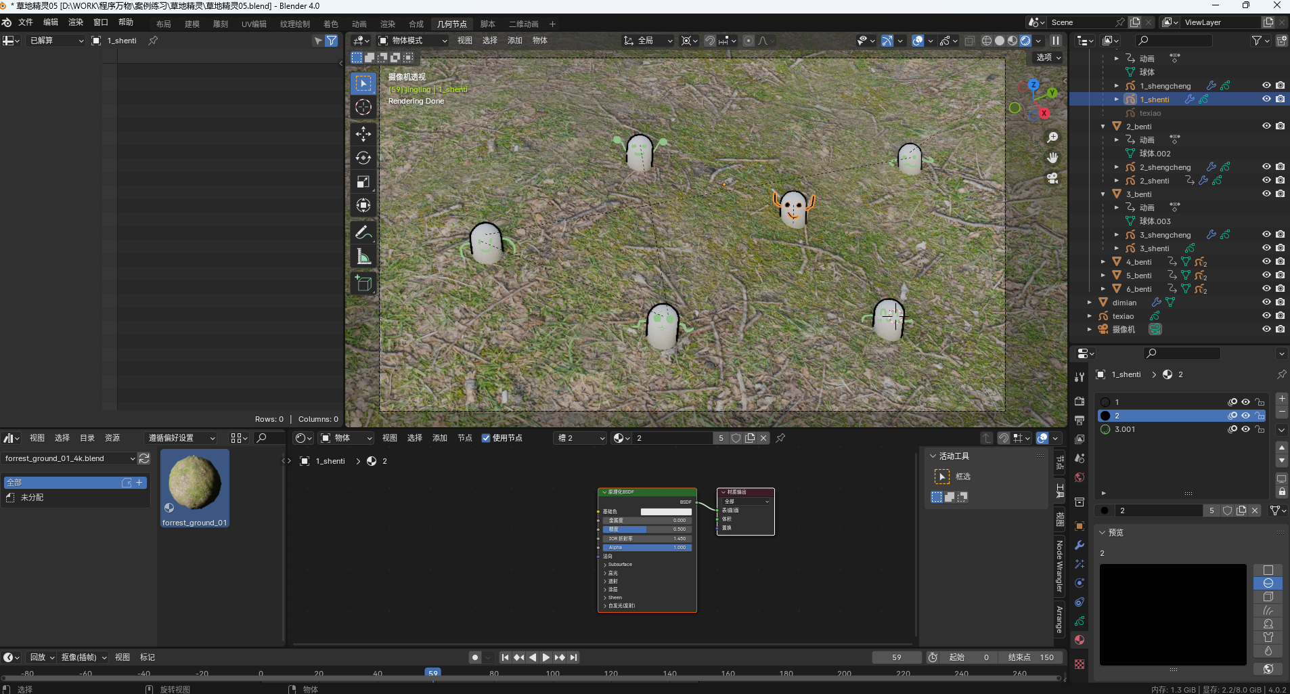Select the Measure tool
The width and height of the screenshot is (1290, 694).
pos(363,256)
